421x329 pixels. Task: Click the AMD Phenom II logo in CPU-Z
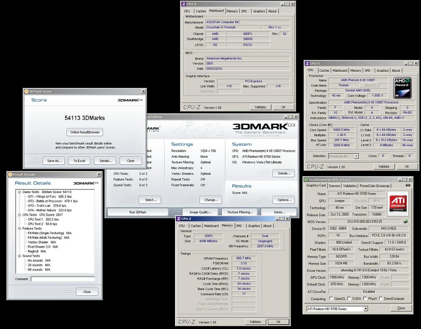[x=402, y=88]
